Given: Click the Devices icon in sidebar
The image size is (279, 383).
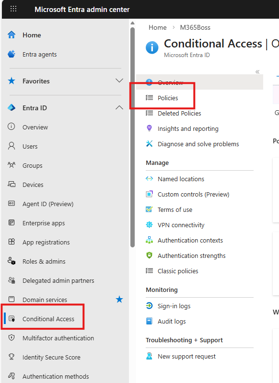Looking at the screenshot, I should 12,184.
